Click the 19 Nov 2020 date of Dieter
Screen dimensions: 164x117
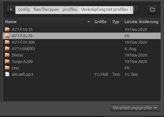[x=136, y=55]
